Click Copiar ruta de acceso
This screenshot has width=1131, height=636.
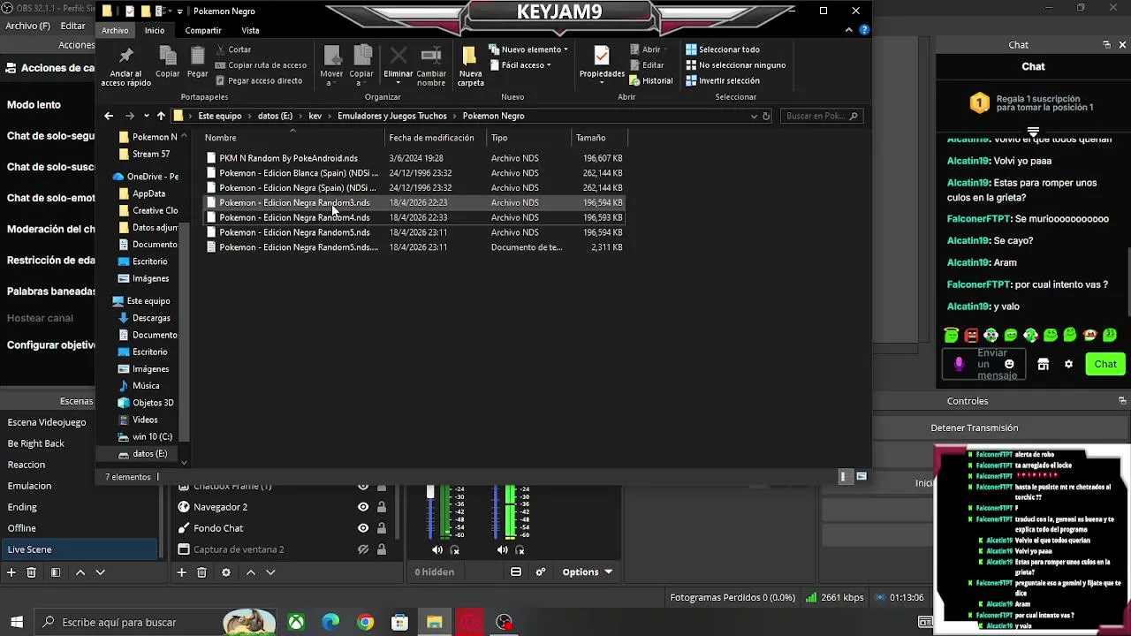click(261, 65)
